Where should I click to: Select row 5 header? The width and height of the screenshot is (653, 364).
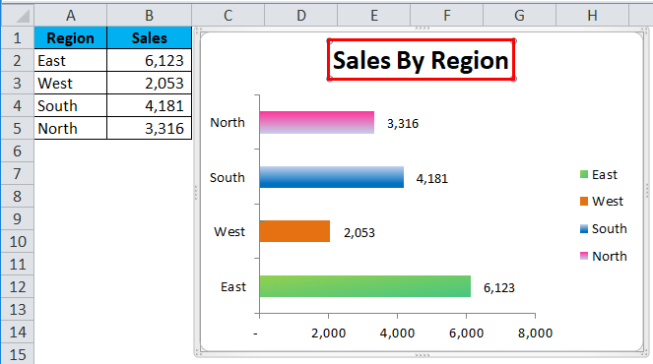pos(18,128)
